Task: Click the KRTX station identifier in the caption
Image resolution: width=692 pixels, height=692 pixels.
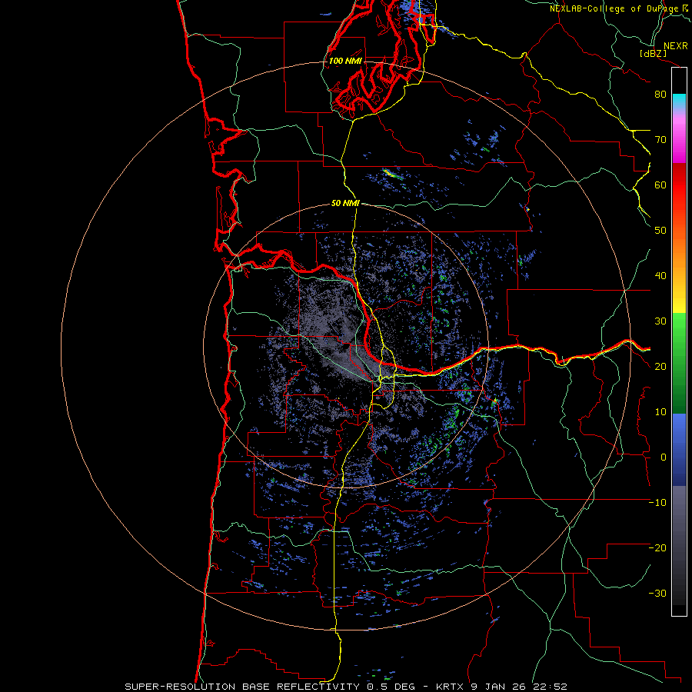Action: point(450,687)
